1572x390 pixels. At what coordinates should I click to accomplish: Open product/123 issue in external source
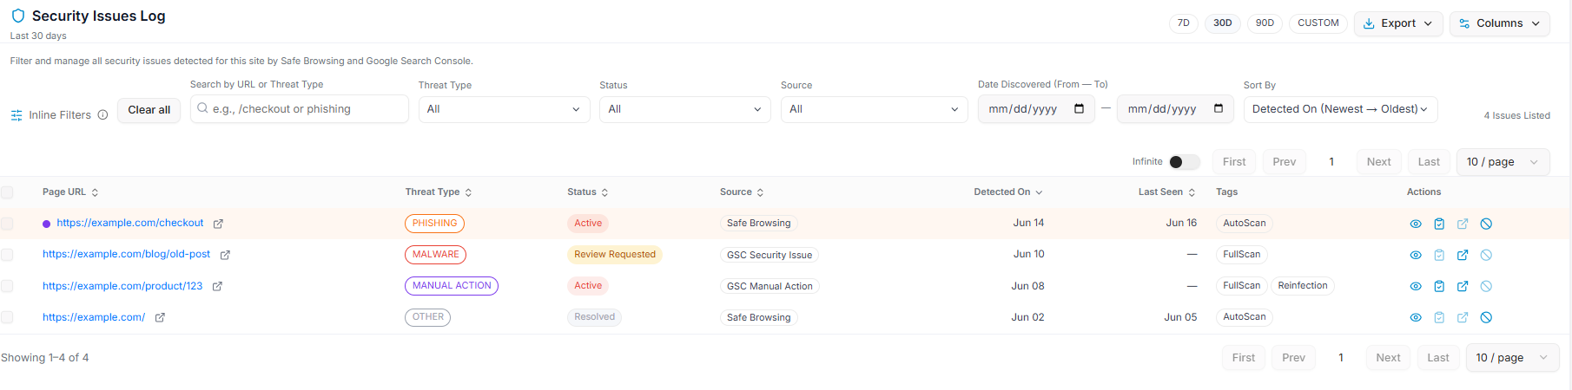pos(1463,286)
